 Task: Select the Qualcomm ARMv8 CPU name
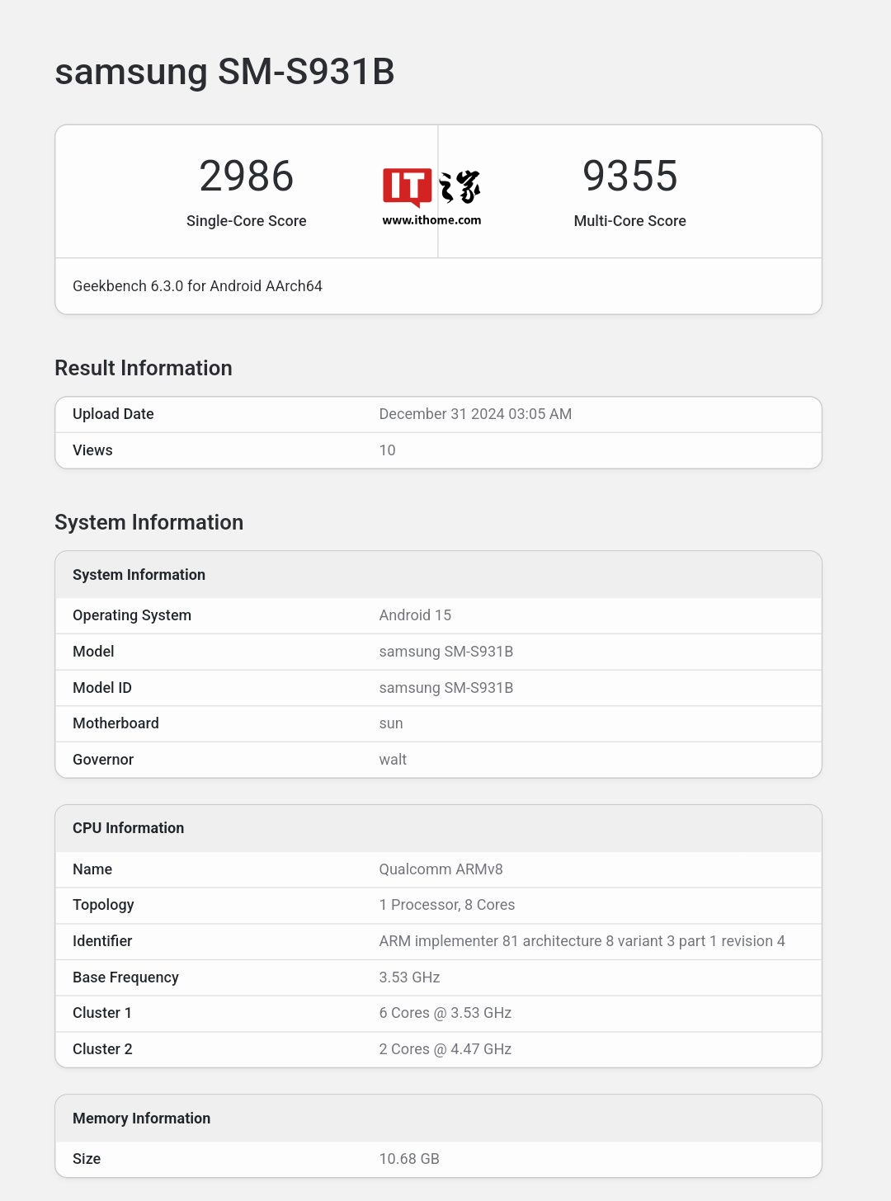pos(441,869)
